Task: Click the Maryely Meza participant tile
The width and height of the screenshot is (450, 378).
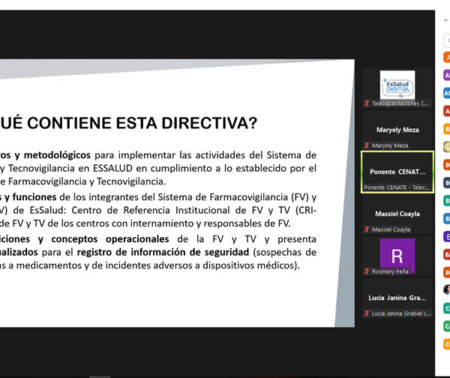Action: [x=397, y=130]
